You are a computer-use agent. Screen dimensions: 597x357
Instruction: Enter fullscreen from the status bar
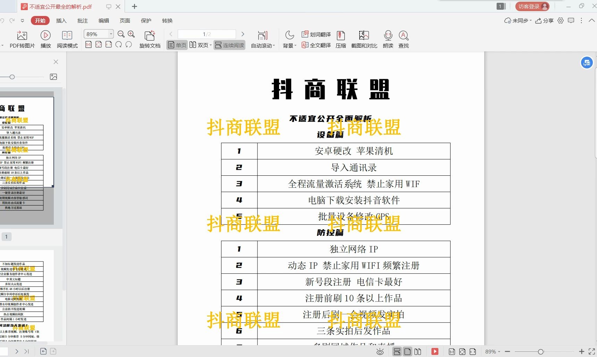tap(592, 351)
